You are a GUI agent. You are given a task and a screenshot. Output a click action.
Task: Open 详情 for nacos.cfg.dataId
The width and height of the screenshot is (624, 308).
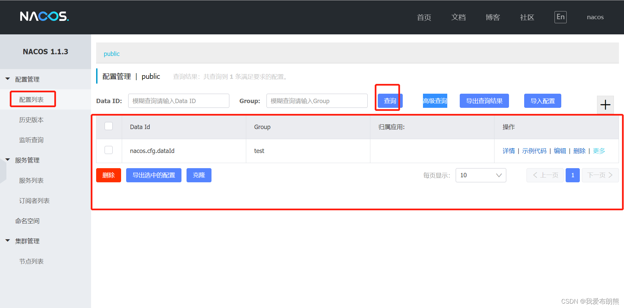click(x=509, y=151)
